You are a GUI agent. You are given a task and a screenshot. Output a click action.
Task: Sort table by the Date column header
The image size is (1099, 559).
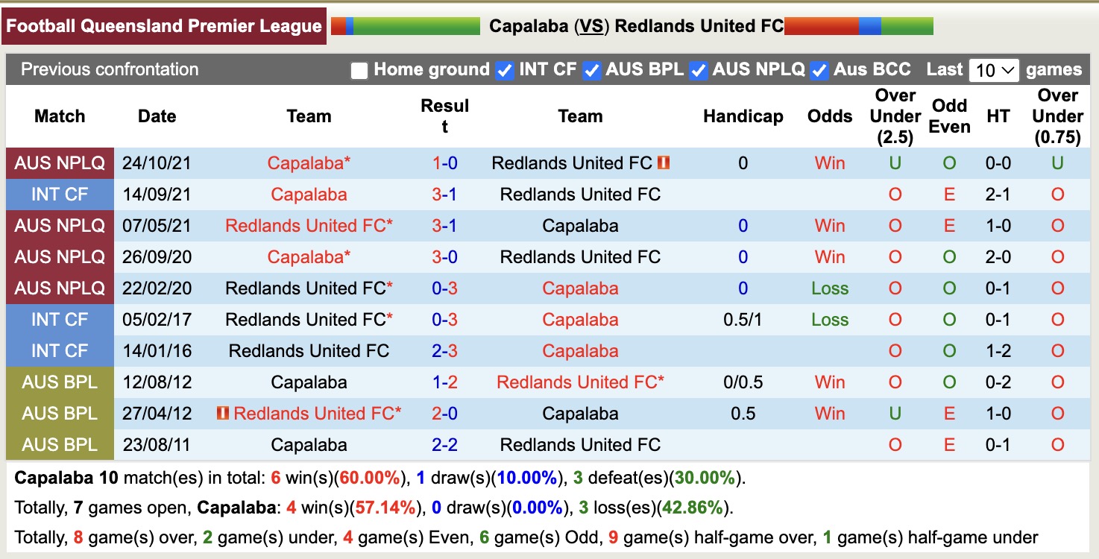[x=157, y=116]
